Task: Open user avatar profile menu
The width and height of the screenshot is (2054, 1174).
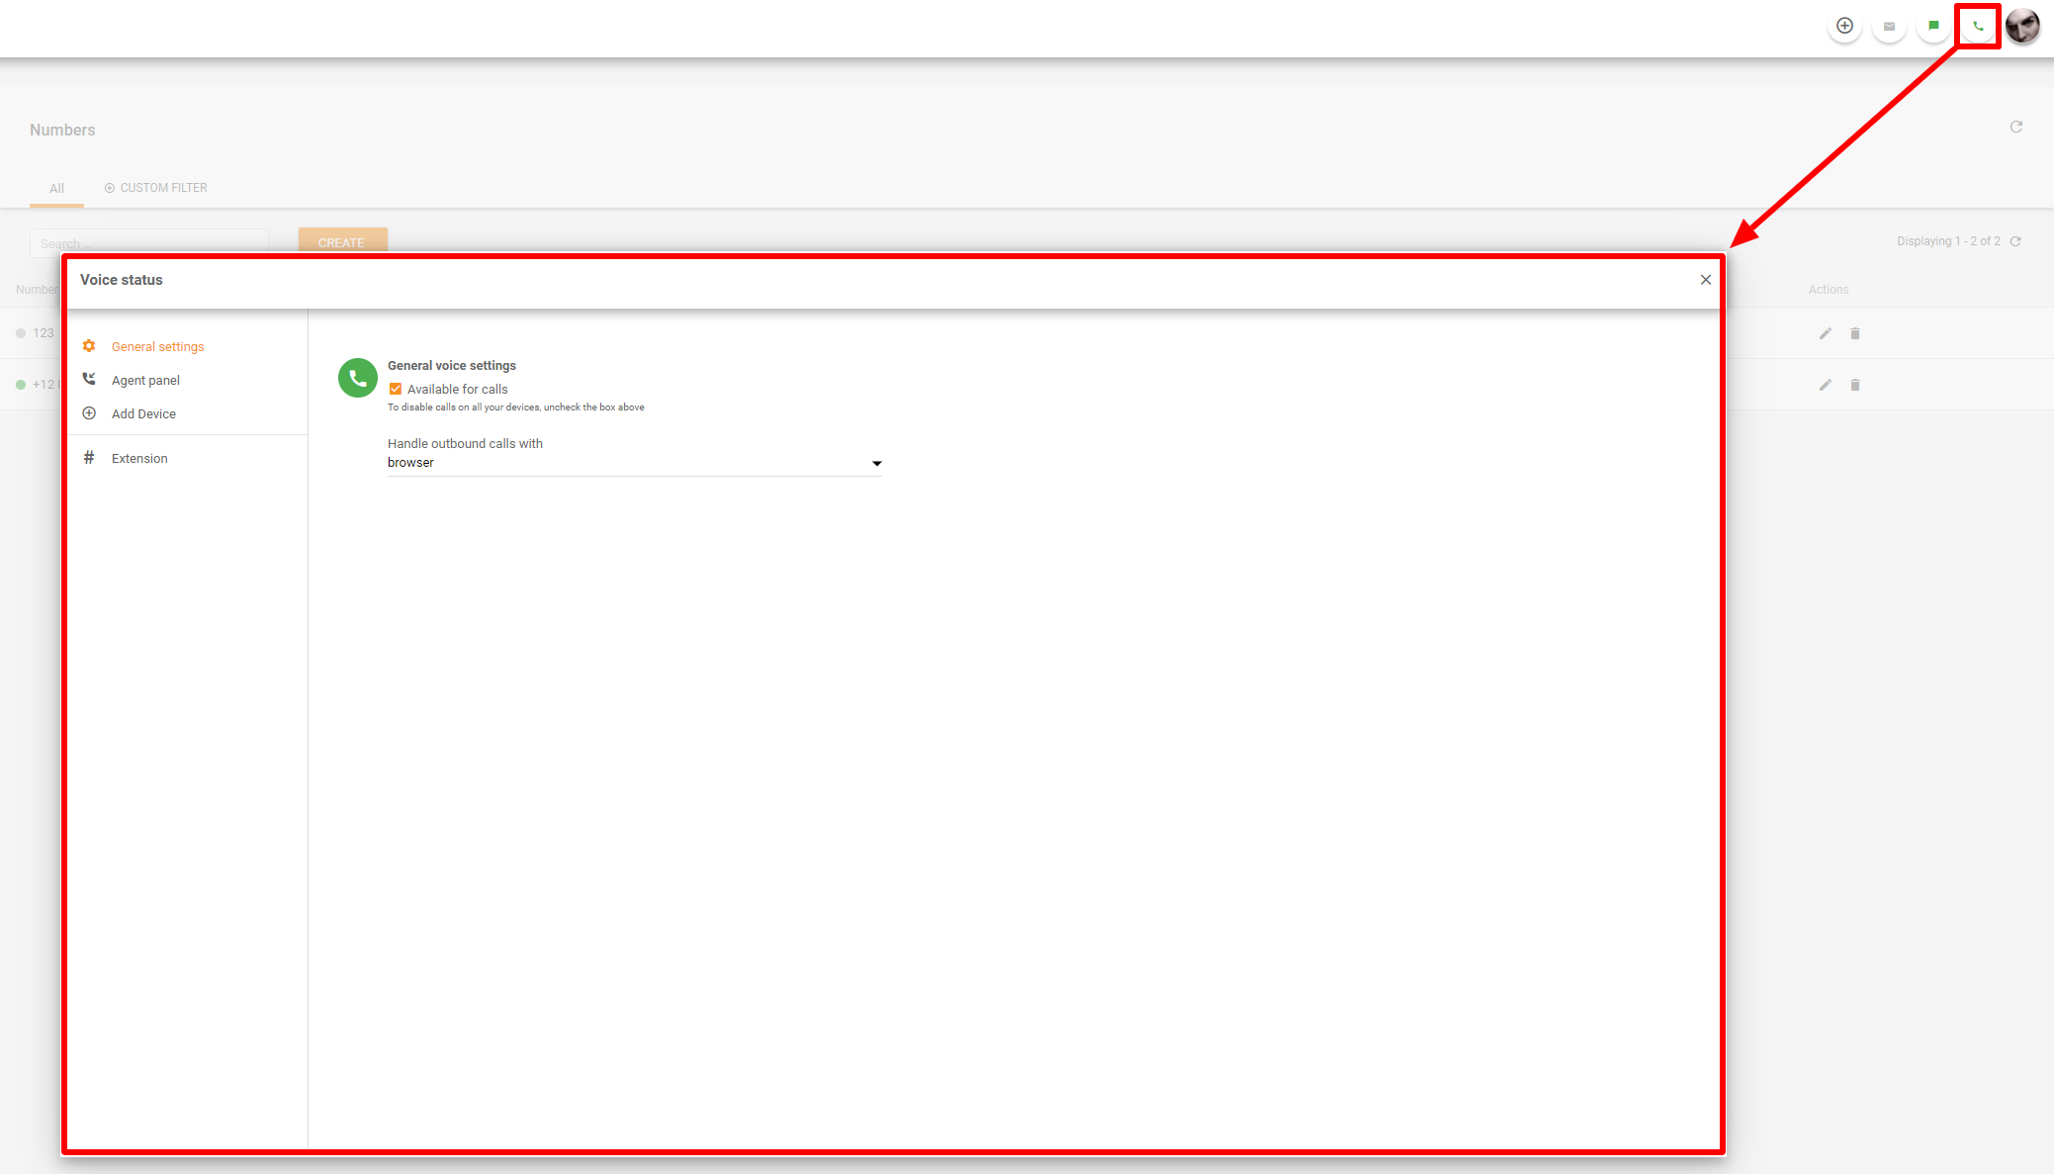Action: pyautogui.click(x=2022, y=27)
